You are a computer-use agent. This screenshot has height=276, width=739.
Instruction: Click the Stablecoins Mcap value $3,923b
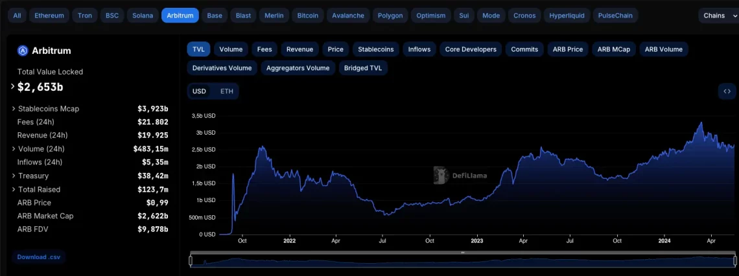pyautogui.click(x=153, y=109)
